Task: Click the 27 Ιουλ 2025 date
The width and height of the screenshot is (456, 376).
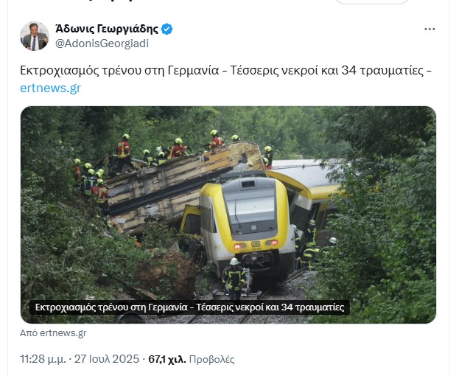Action: pos(107,359)
